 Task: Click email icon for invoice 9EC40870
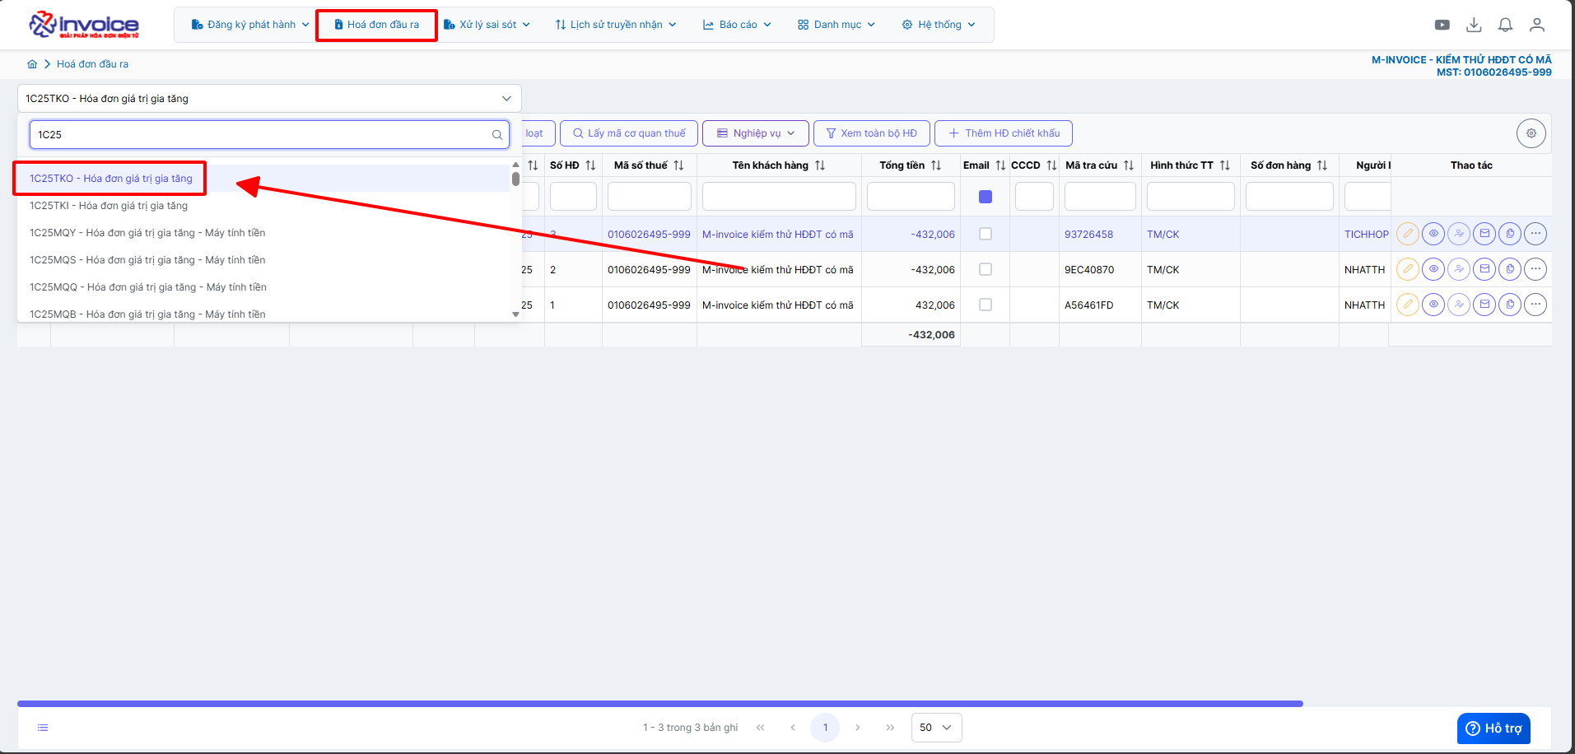click(1484, 269)
